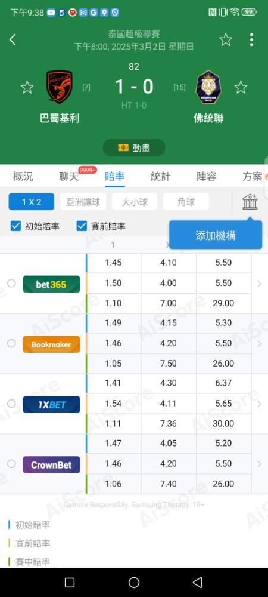
Task: Open 動畫 live animation button
Action: point(134,147)
